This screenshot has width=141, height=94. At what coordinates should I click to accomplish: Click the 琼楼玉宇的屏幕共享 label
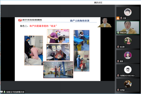pos(15,92)
